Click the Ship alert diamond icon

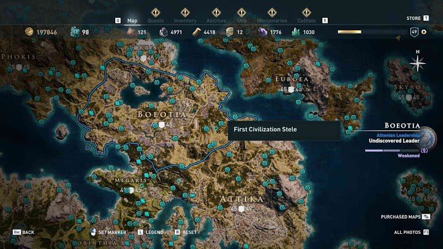coord(242,13)
